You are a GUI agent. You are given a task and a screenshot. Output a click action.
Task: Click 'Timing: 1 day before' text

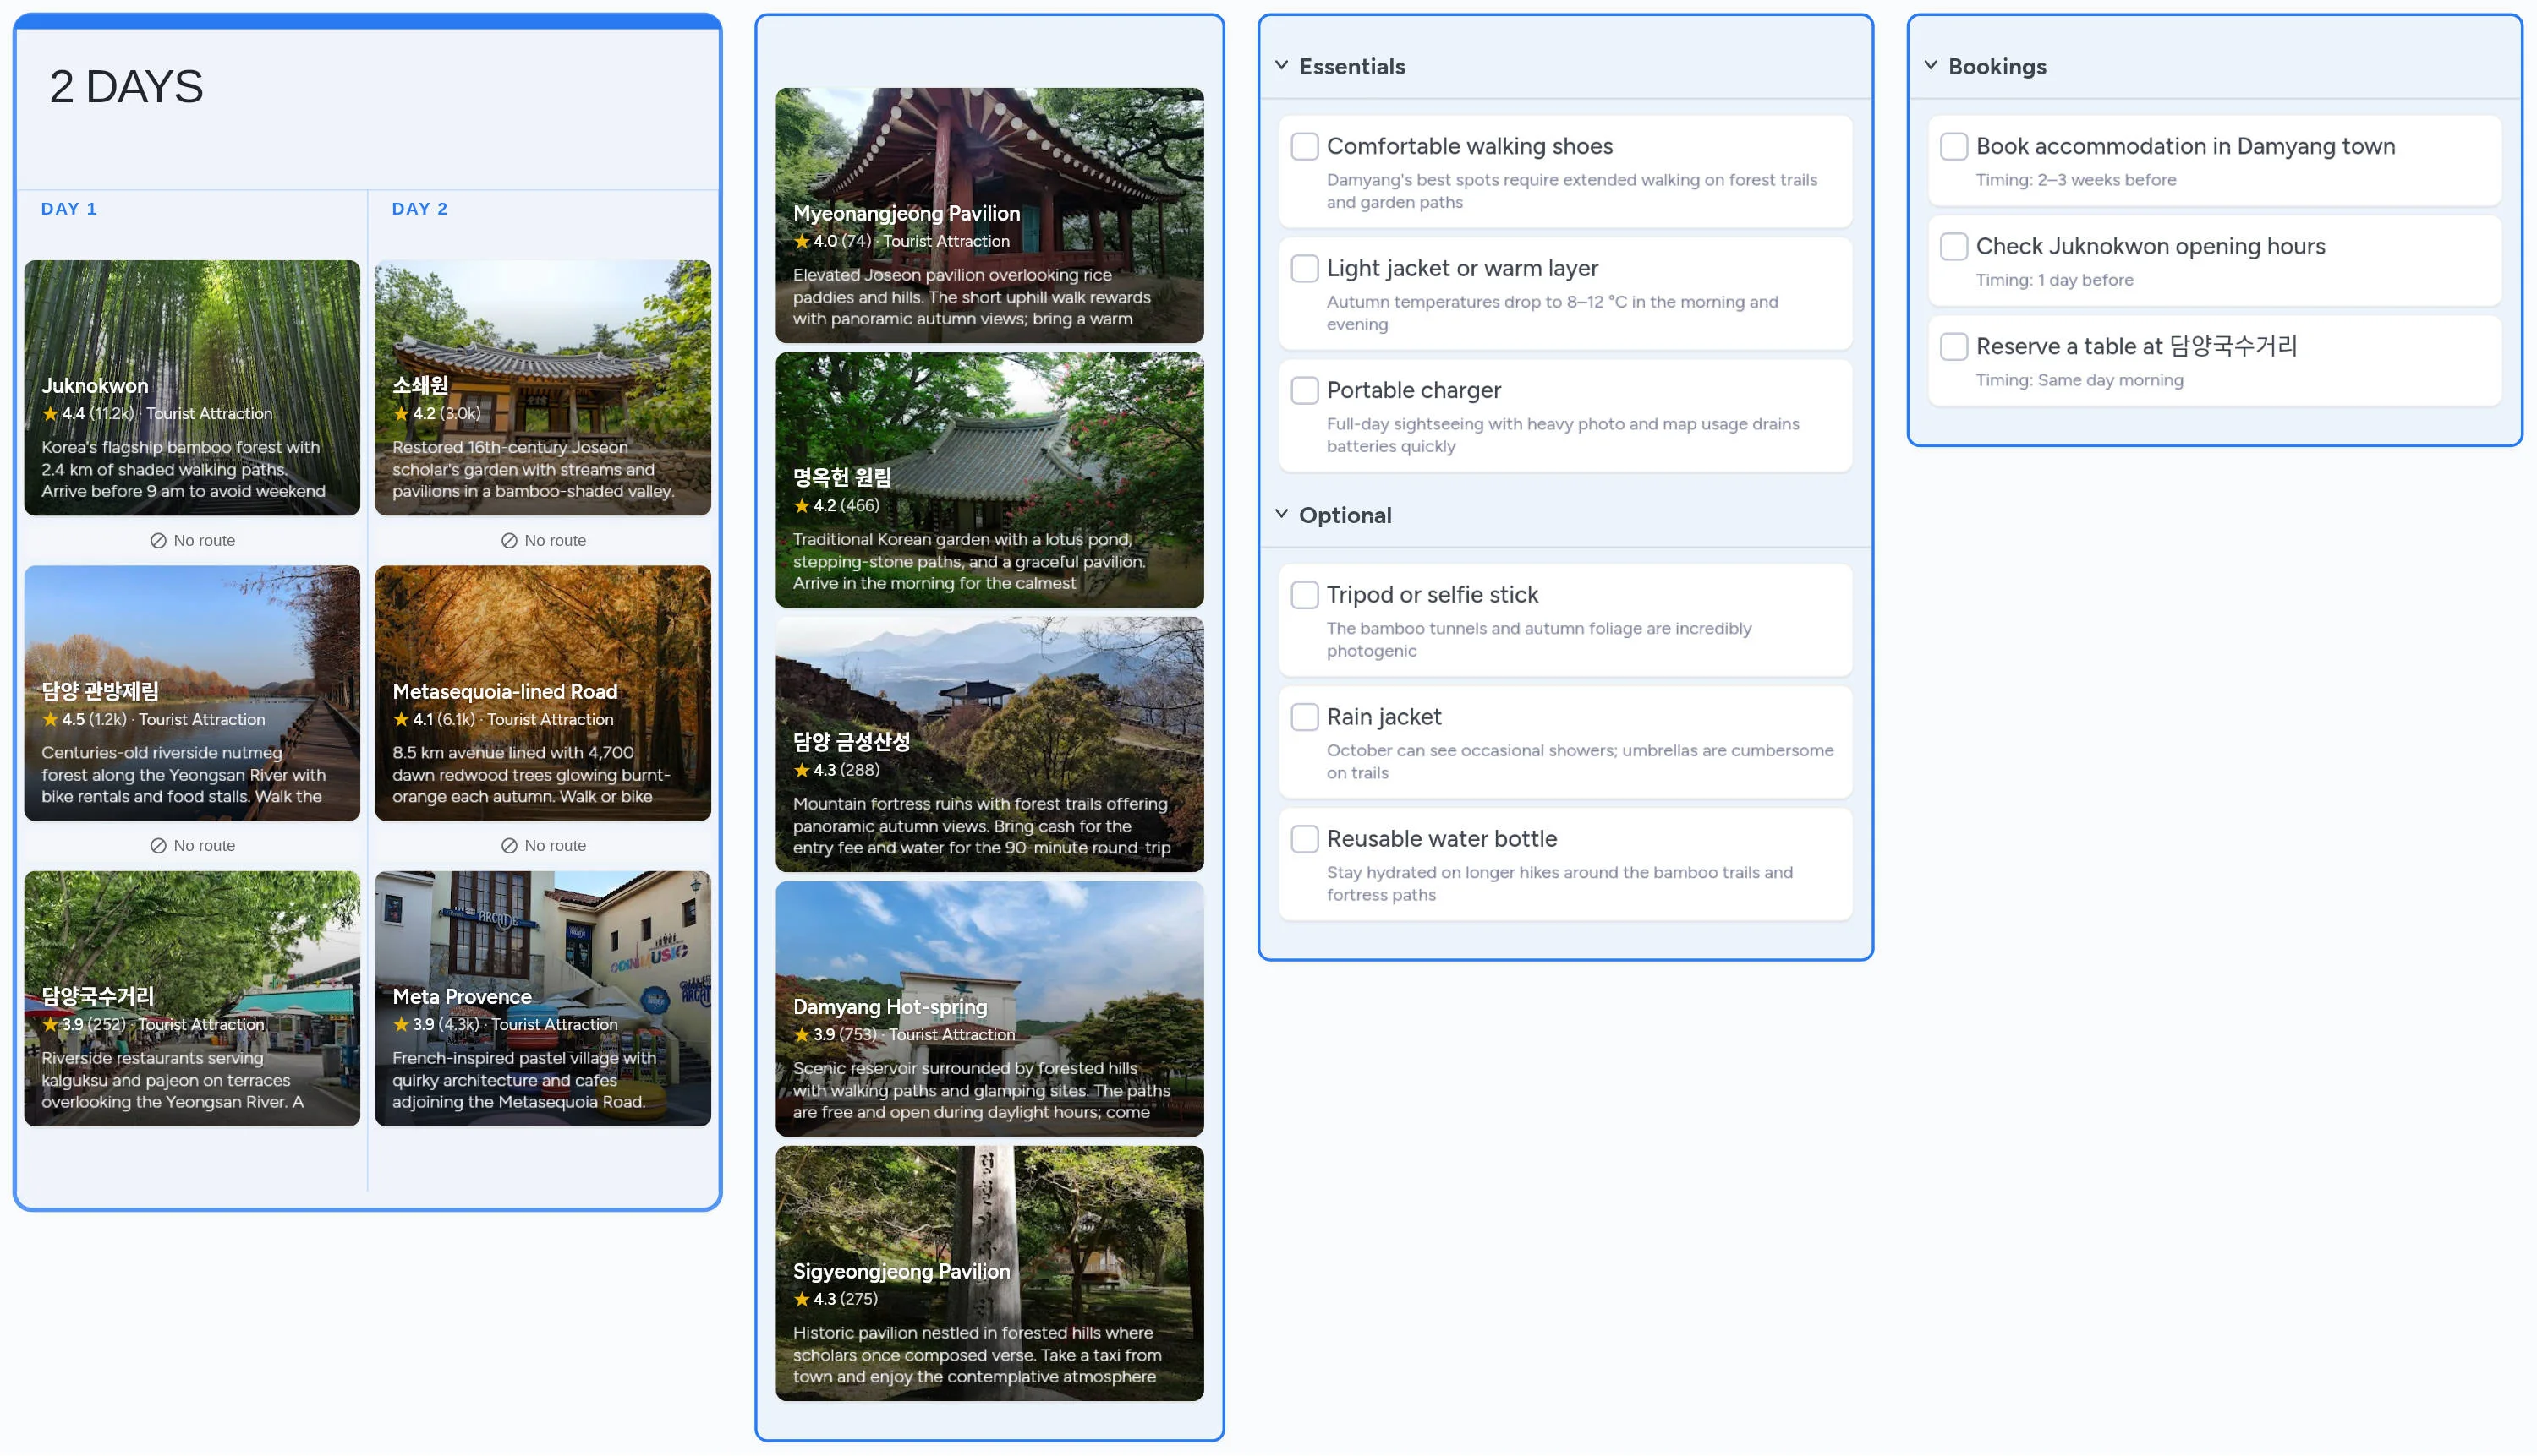click(2053, 280)
